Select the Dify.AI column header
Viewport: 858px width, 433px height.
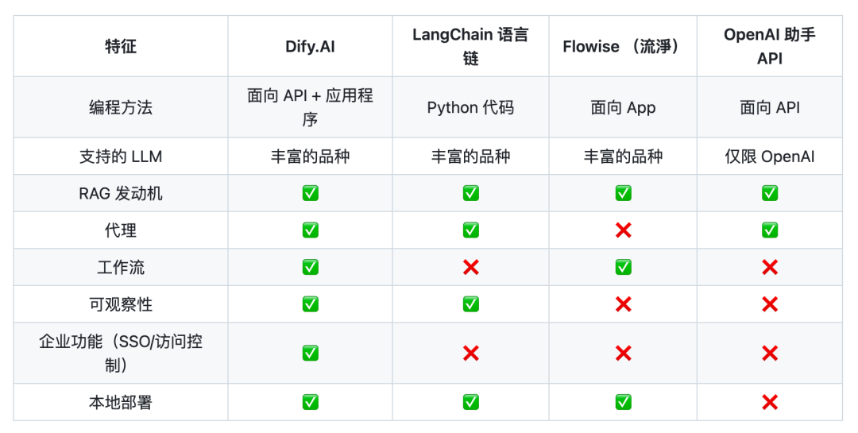coord(311,47)
